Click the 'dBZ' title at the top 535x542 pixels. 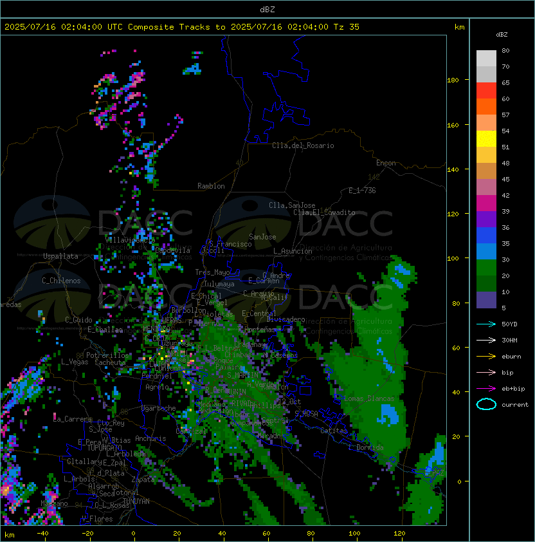click(x=267, y=10)
